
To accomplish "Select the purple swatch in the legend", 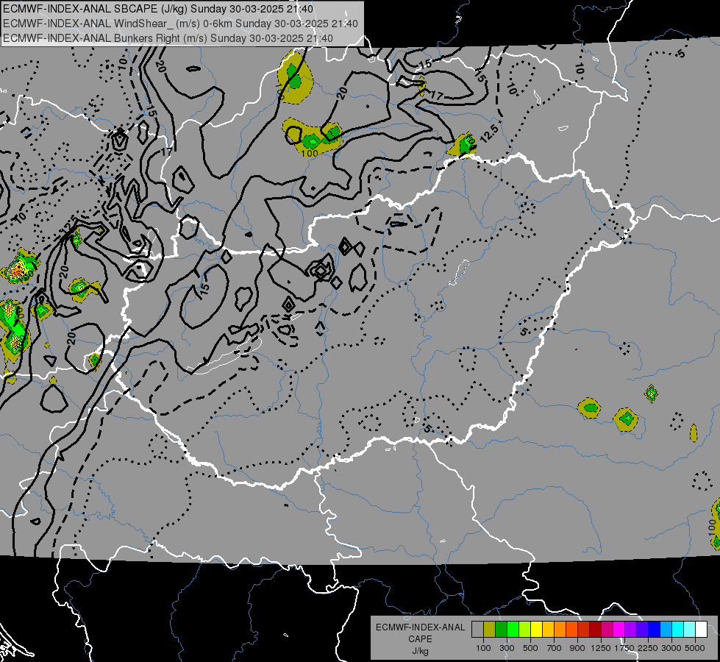I will click(x=631, y=630).
